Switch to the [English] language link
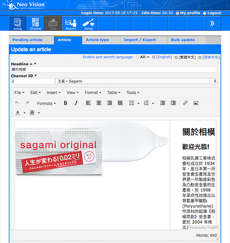The image size is (230, 243). click(164, 57)
